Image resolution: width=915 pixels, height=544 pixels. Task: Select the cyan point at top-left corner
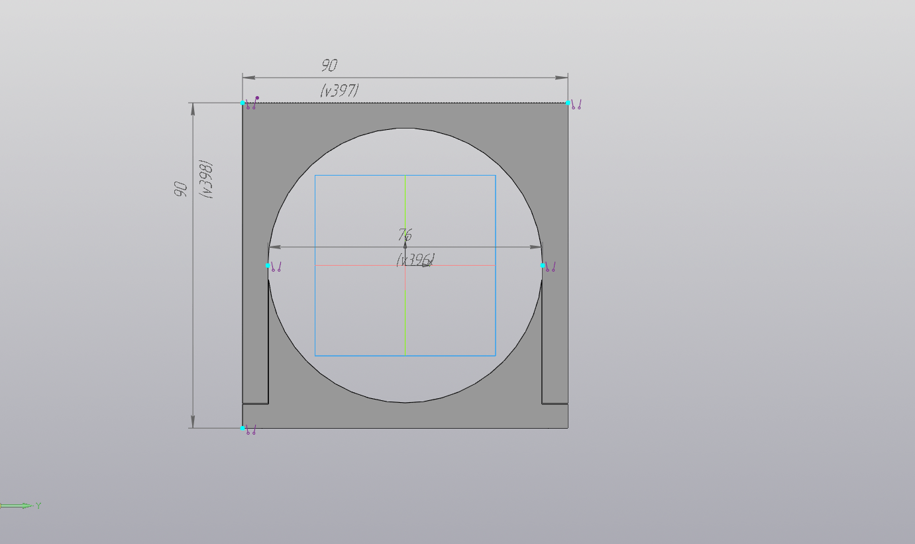(242, 103)
